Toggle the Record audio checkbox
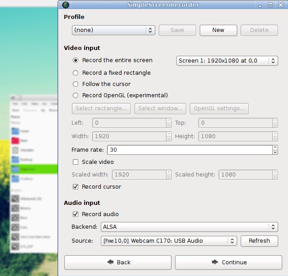The width and height of the screenshot is (288, 276). 76,214
